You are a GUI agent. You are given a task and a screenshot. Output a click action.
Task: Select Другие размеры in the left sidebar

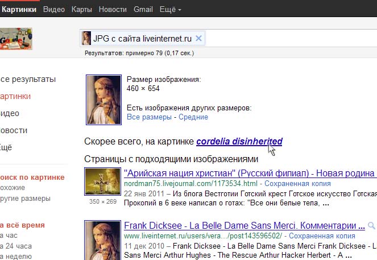[25, 199]
